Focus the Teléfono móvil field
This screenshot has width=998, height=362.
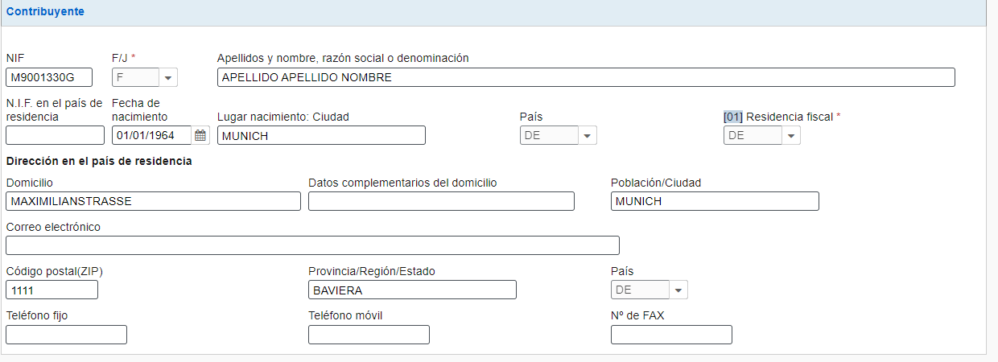(x=369, y=335)
